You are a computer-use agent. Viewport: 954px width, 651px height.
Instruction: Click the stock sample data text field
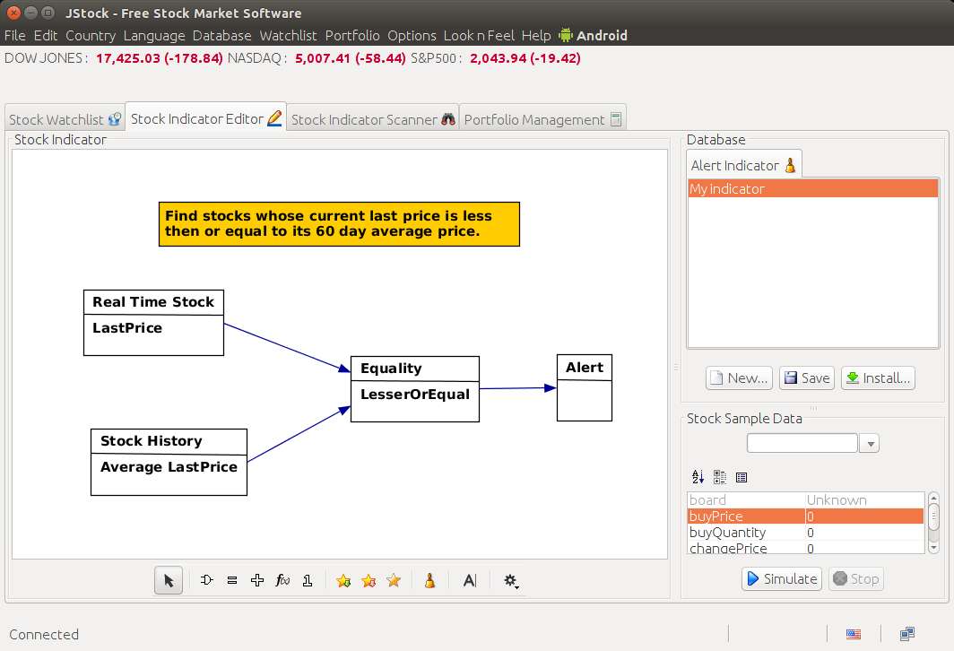pos(802,443)
